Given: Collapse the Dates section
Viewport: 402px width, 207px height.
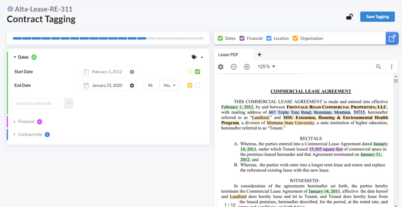Looking at the screenshot, I should point(15,57).
